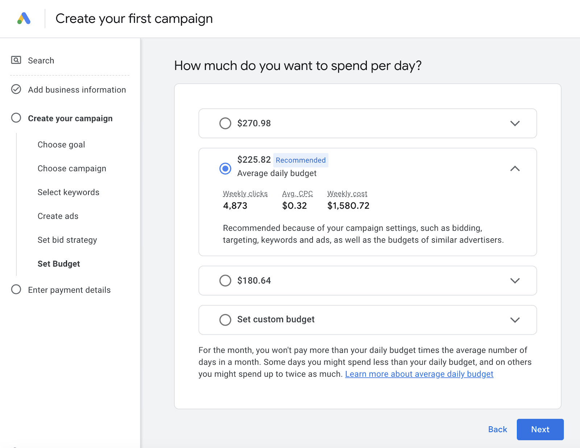Click the Back button
The height and width of the screenshot is (448, 580).
tap(497, 429)
